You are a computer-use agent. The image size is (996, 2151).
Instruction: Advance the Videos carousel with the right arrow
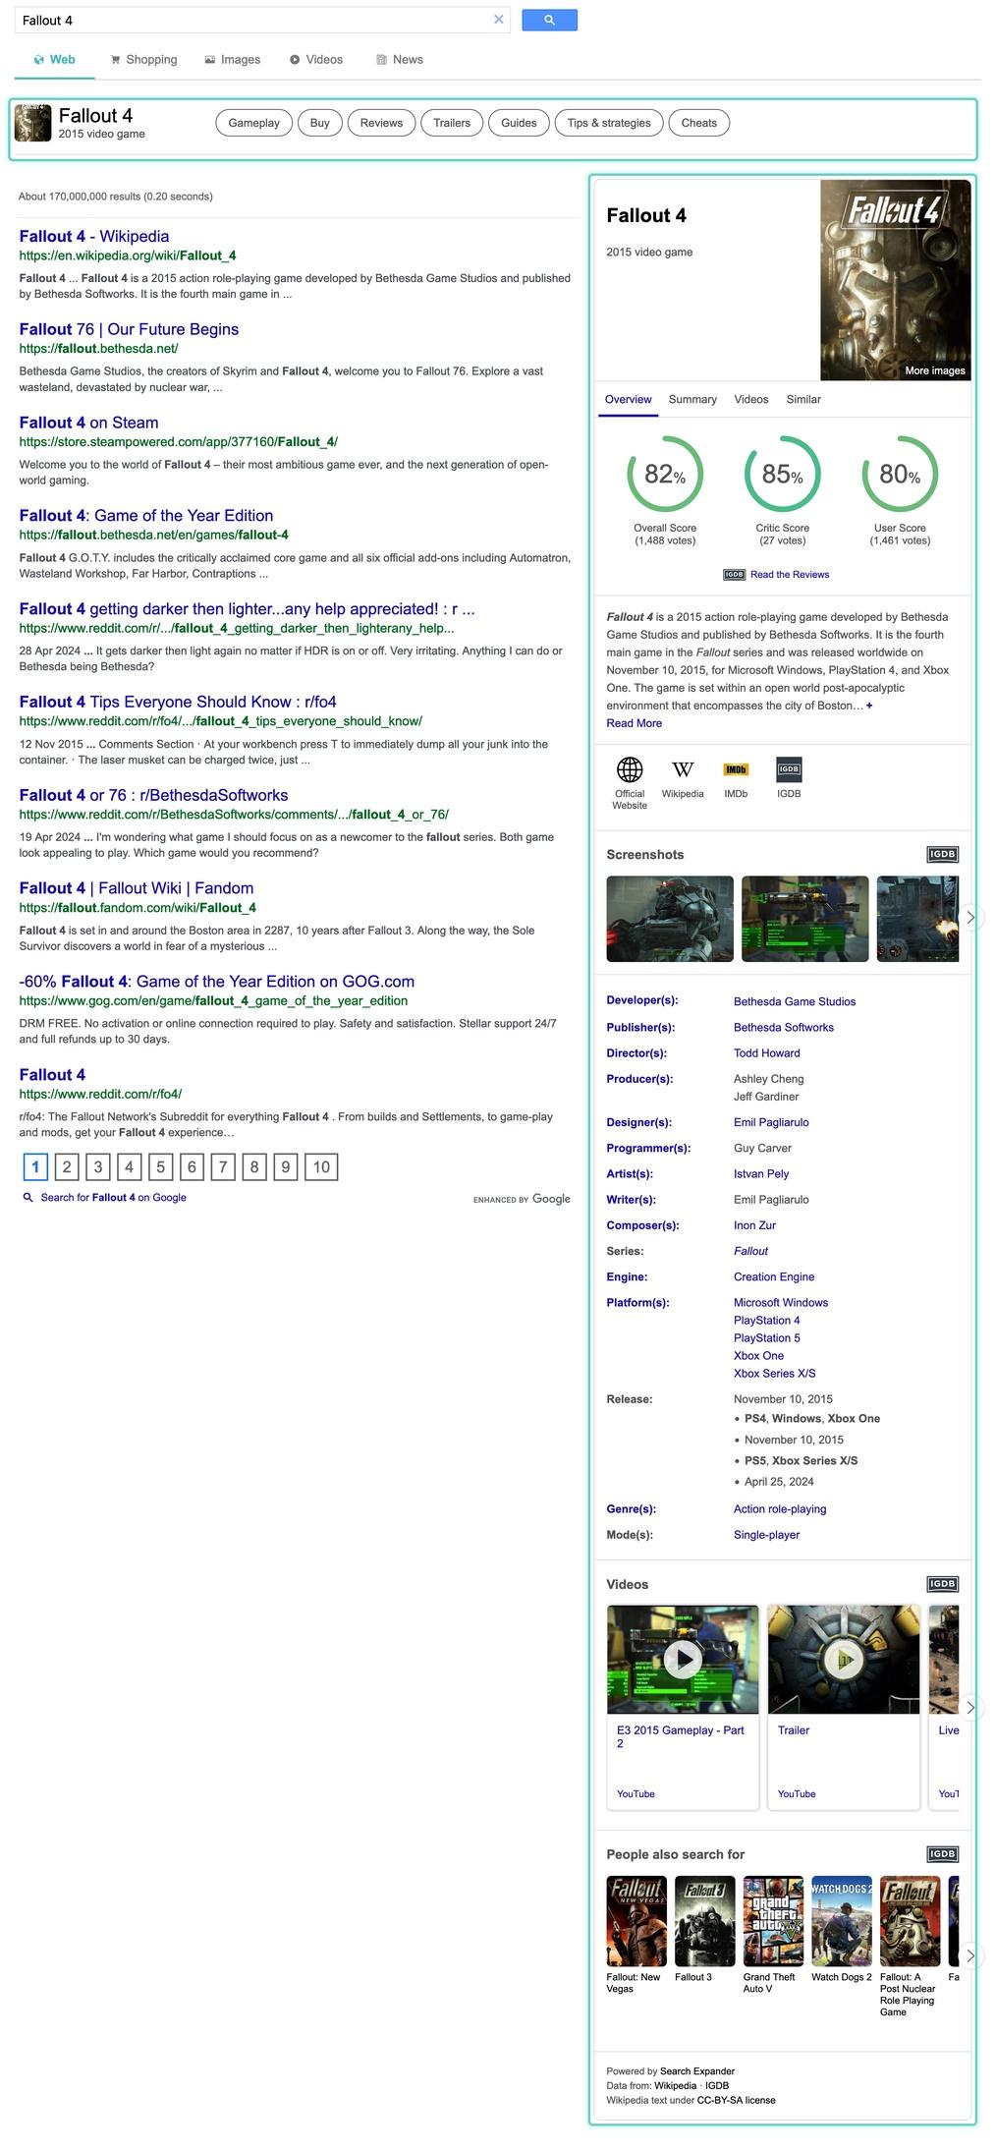point(969,1708)
